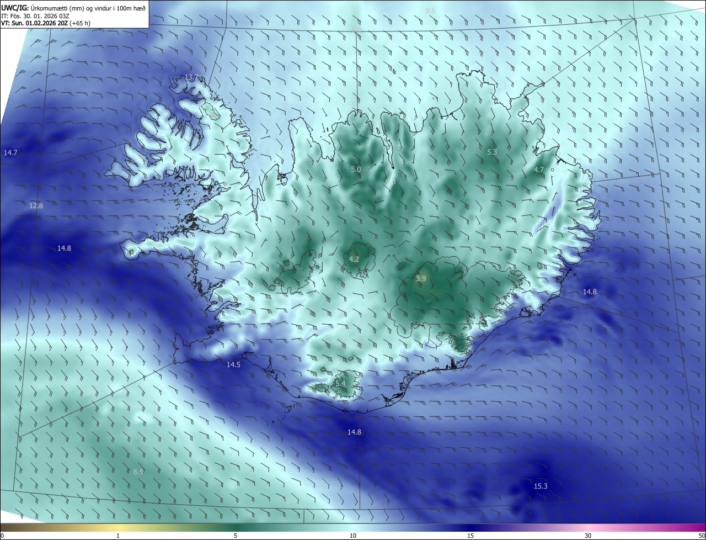
Task: Click the title "UWC/IG: Úrkomumætti (mm) og vindur í 100m hæð"
Action: (x=73, y=8)
